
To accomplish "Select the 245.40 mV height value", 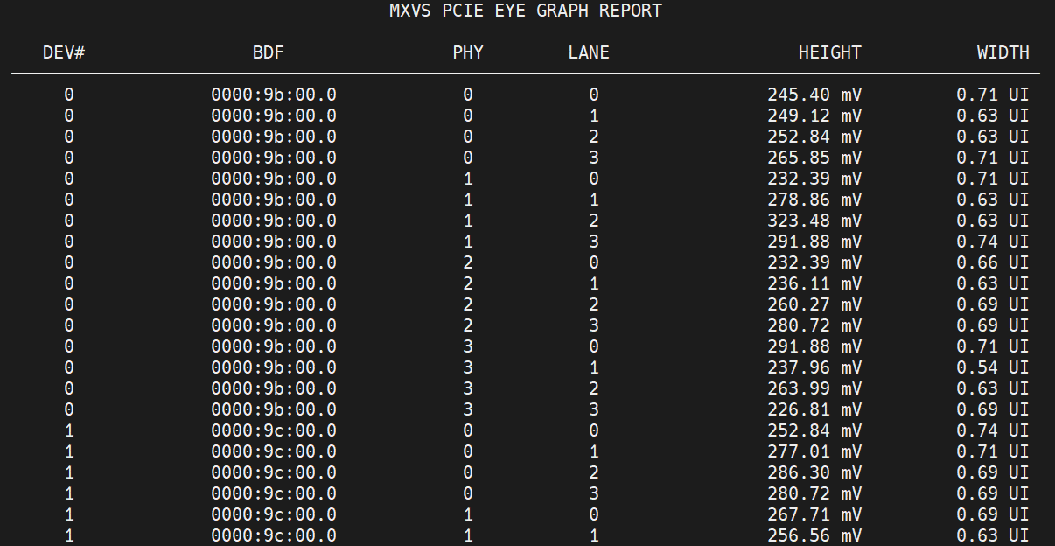I will tap(814, 94).
